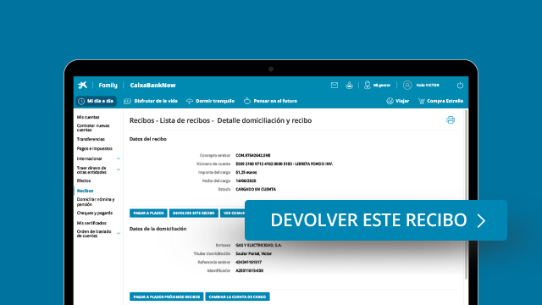
Task: Open the Viajar section
Action: click(x=402, y=101)
